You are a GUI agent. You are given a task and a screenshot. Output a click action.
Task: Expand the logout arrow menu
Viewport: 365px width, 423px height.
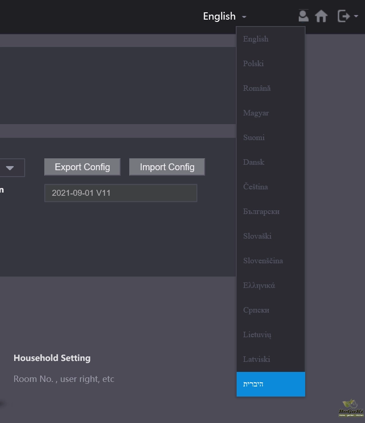[x=355, y=17]
